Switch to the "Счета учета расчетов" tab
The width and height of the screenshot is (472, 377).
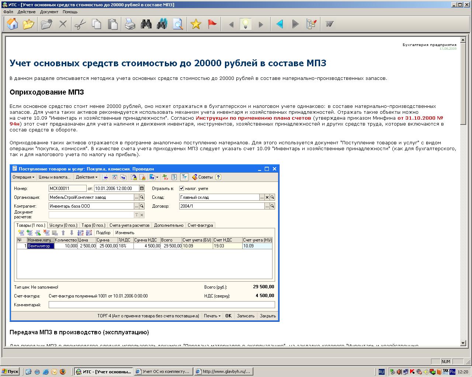coord(129,225)
